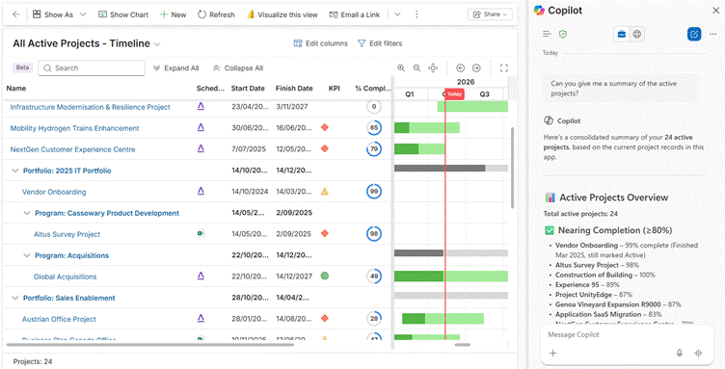Refresh the project view
The width and height of the screenshot is (725, 369).
(x=216, y=14)
